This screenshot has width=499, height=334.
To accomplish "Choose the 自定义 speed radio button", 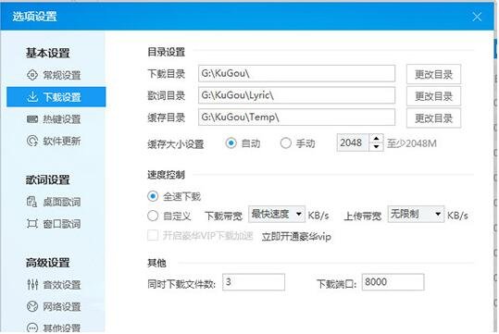I will [153, 216].
